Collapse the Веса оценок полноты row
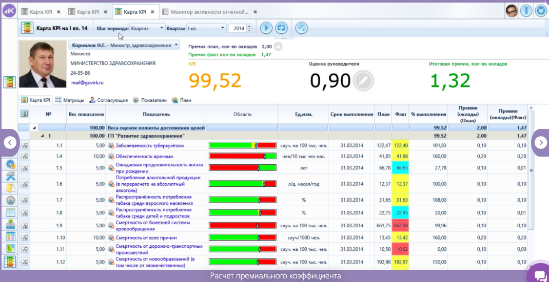 point(34,127)
